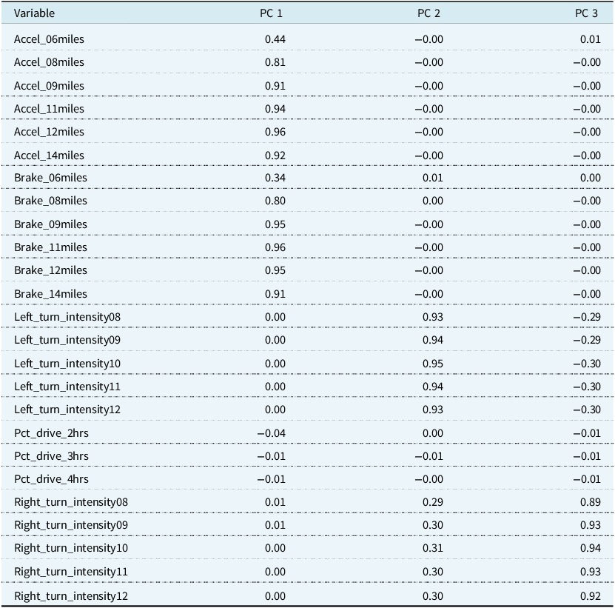This screenshot has width=615, height=608.
Task: Select PC 3 value 0.92 for Right_turn_intensity12
Action: click(x=591, y=596)
